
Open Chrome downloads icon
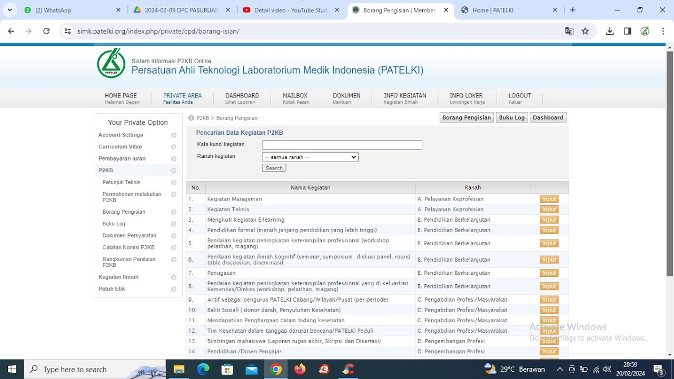click(610, 31)
